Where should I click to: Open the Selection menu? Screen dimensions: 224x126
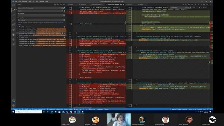point(24,1)
